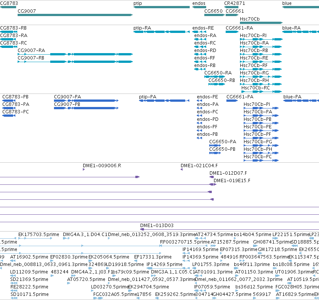Click the AT05720.5prime EST label
This screenshot has width=319, height=300.
(x=86, y=279)
